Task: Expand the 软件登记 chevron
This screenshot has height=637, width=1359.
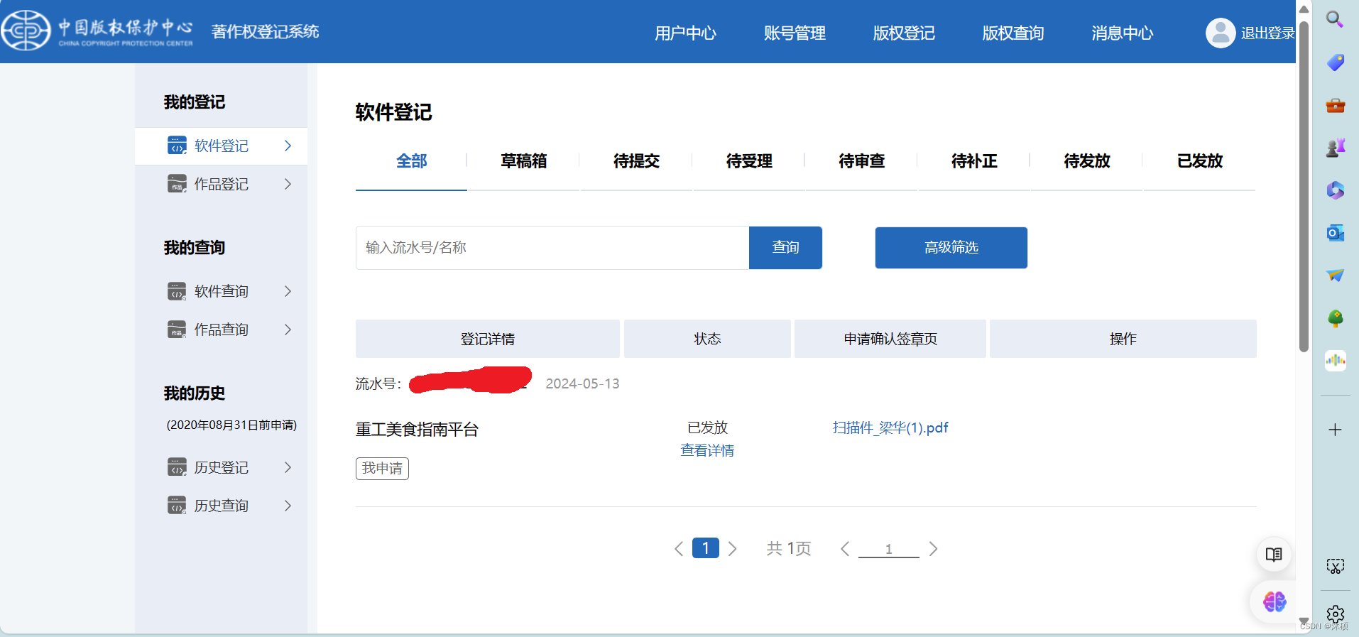Action: (288, 146)
